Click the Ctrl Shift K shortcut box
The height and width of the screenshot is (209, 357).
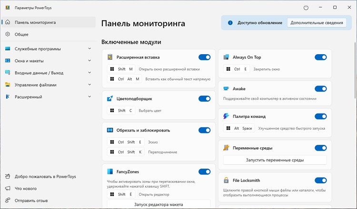[126, 152]
